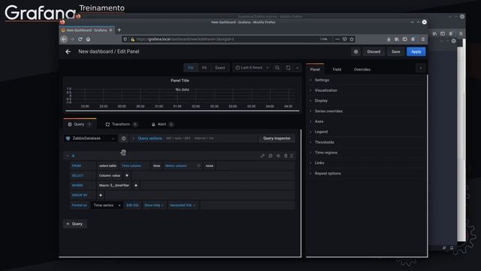Open the Query inspector

(x=277, y=139)
